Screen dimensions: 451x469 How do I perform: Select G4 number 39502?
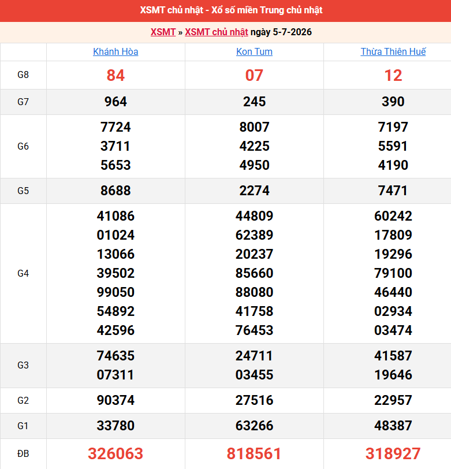click(115, 273)
